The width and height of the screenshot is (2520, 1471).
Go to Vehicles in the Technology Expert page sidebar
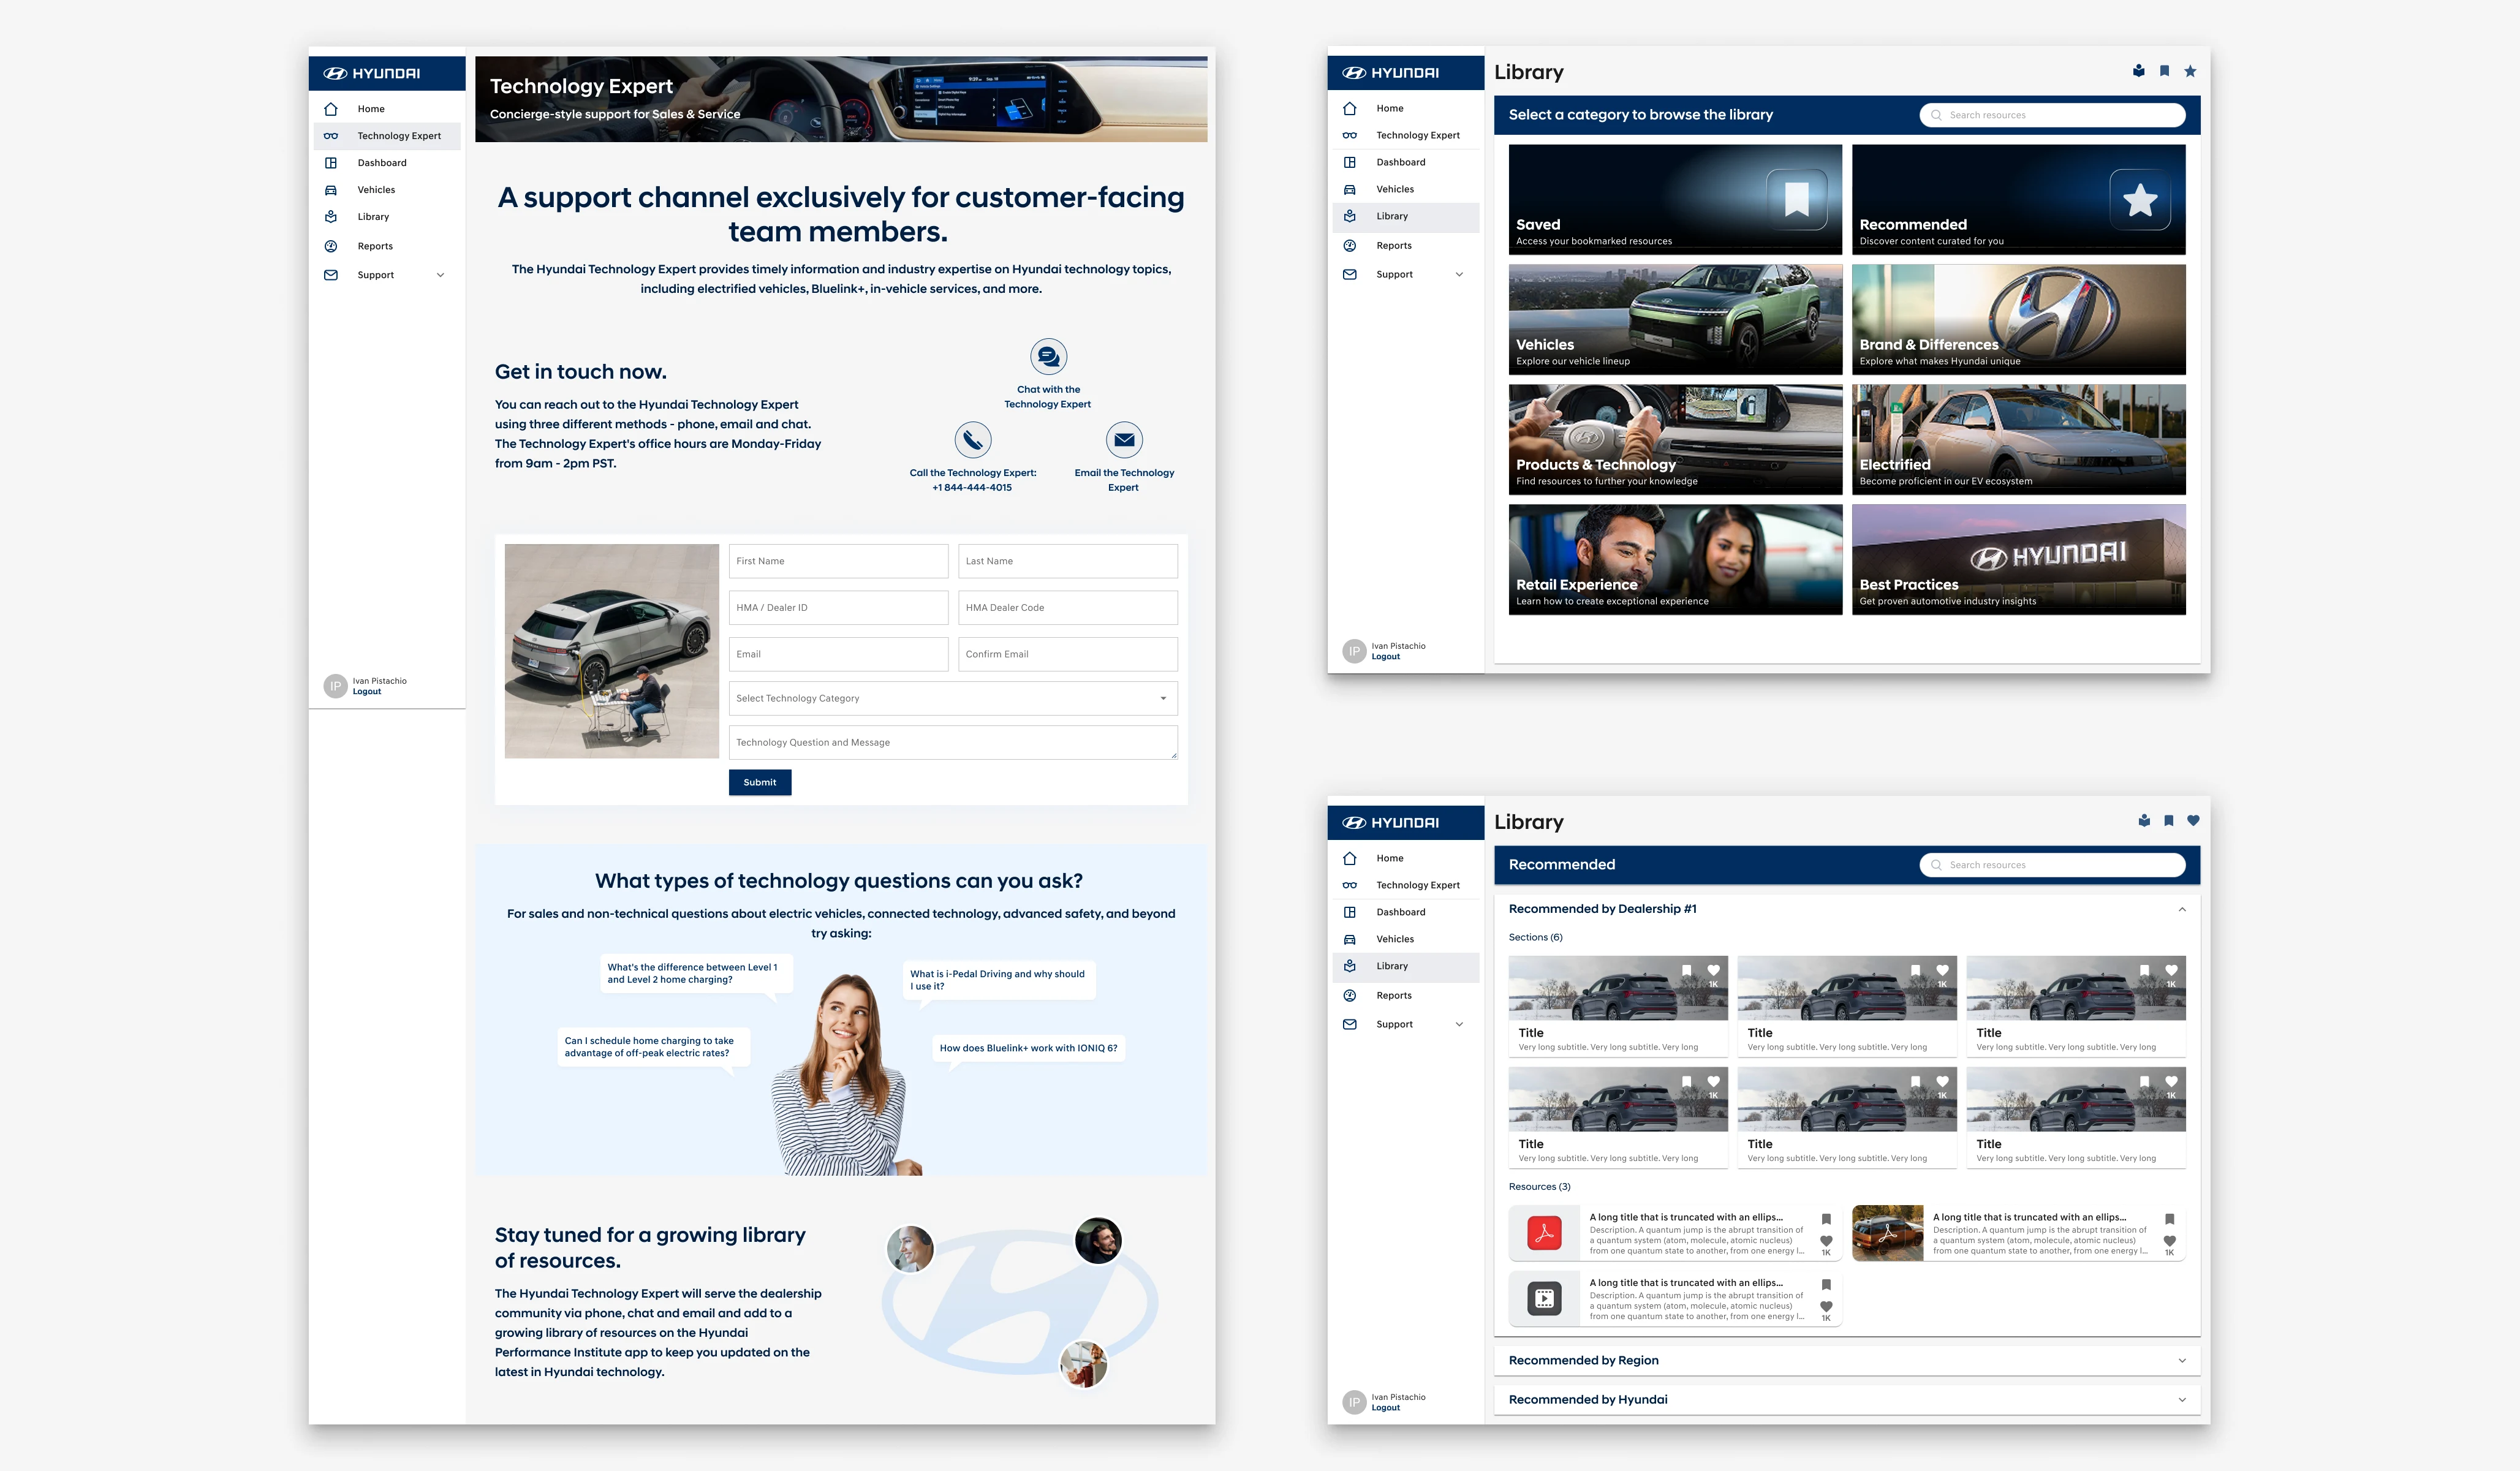(x=387, y=190)
